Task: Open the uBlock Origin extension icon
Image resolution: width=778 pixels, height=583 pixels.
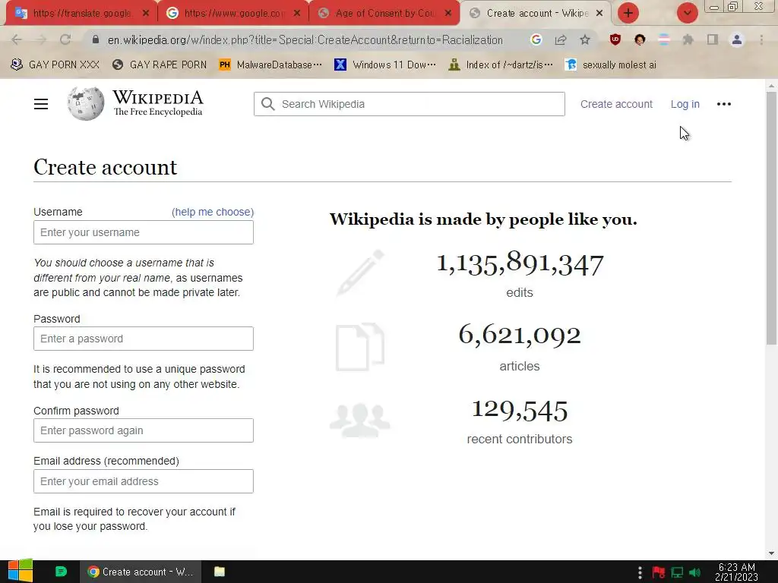Action: pyautogui.click(x=615, y=39)
